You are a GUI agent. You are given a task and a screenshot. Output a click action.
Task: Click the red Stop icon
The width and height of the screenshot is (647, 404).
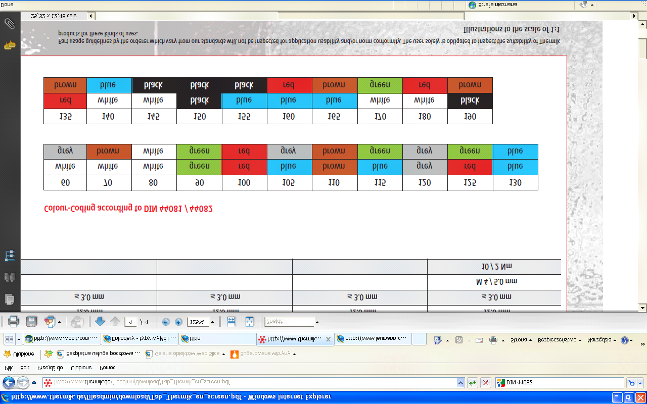click(486, 382)
